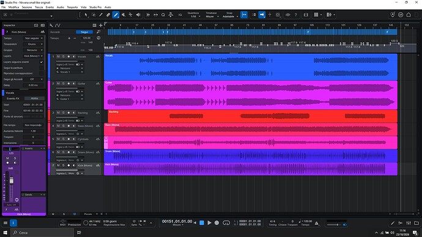The image size is (422, 237).
Task: Open the wrench track options icon
Action: pos(51,25)
